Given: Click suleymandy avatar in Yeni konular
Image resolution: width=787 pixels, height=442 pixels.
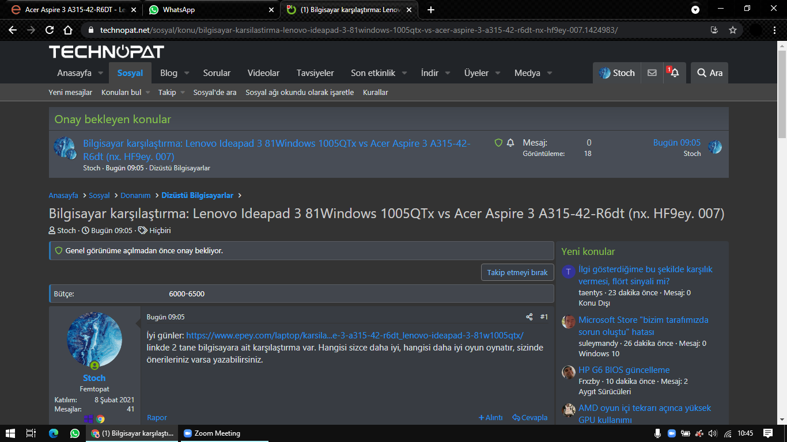Looking at the screenshot, I should (569, 322).
